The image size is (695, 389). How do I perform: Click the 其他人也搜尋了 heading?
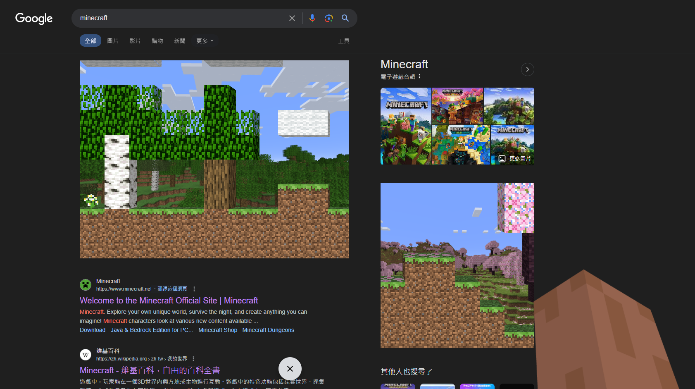[407, 372]
